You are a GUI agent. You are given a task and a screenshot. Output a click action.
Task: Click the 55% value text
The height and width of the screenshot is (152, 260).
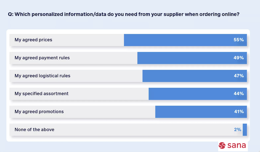(239, 40)
